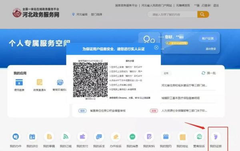Open 我的评价 icon

coord(32,137)
